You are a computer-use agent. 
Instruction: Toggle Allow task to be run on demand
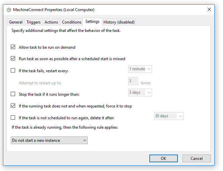click(13, 47)
